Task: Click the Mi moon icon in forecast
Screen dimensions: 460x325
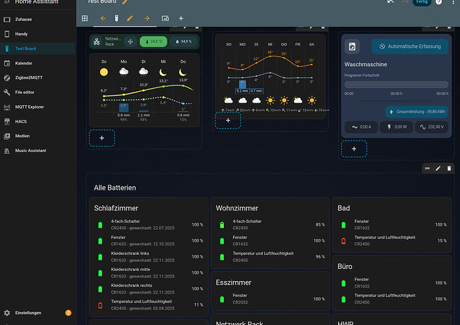Action: 163,72
